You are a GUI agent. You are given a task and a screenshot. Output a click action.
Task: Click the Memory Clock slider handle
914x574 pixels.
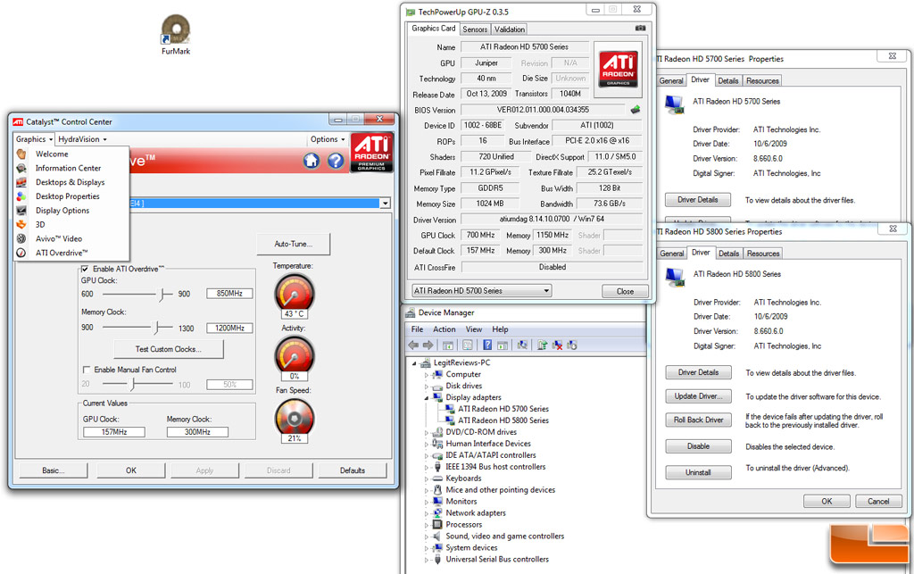[x=156, y=329]
